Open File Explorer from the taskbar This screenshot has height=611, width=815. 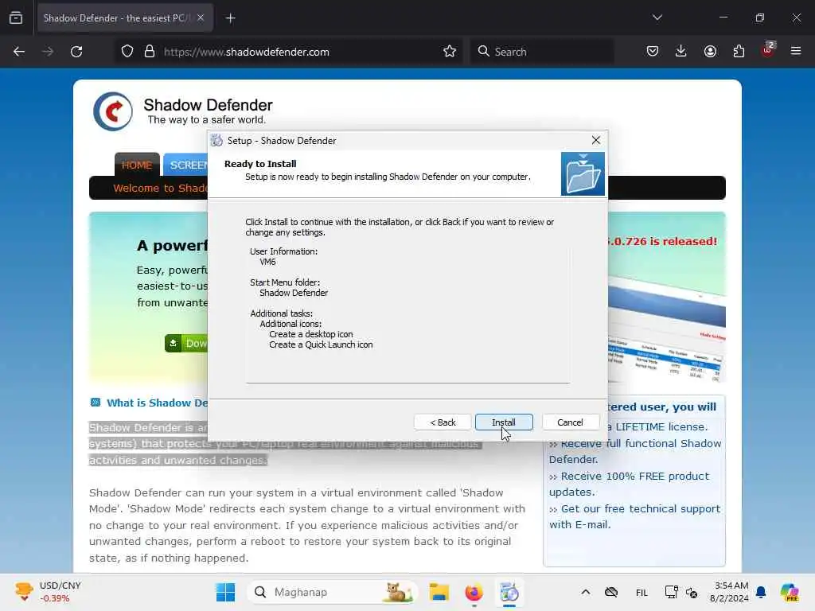pos(439,592)
